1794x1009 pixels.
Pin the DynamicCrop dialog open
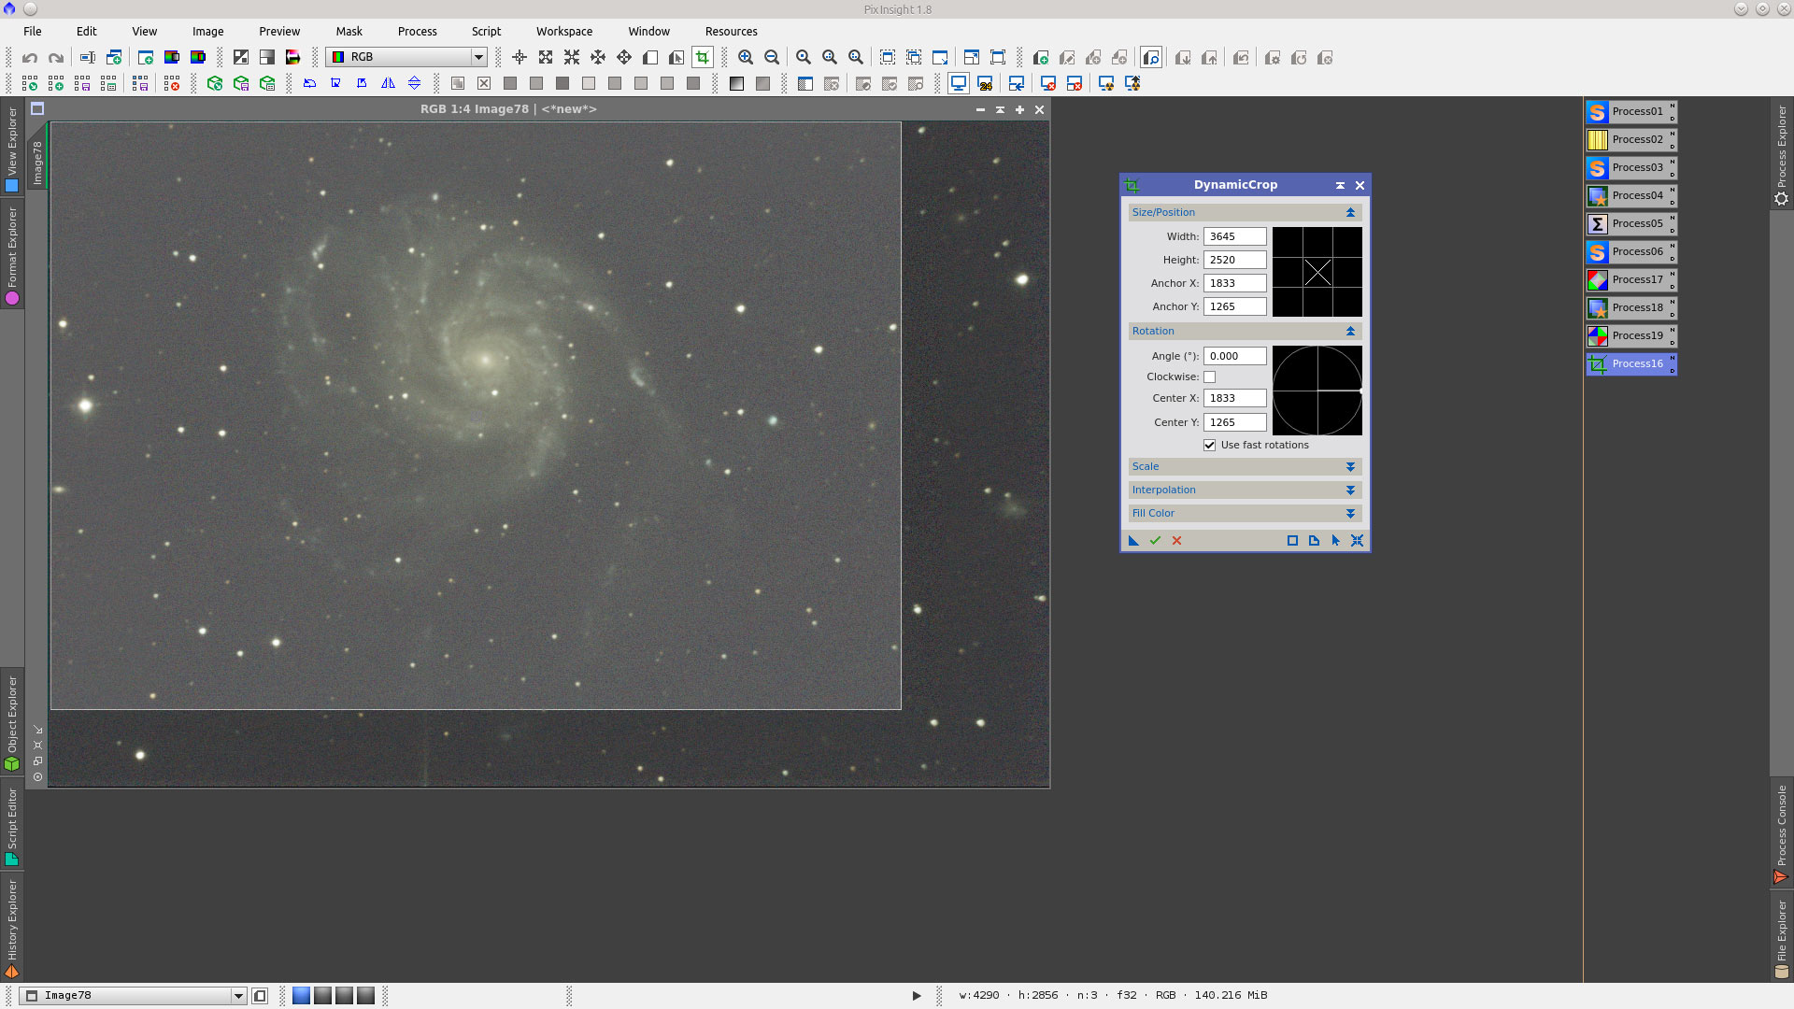[1340, 185]
